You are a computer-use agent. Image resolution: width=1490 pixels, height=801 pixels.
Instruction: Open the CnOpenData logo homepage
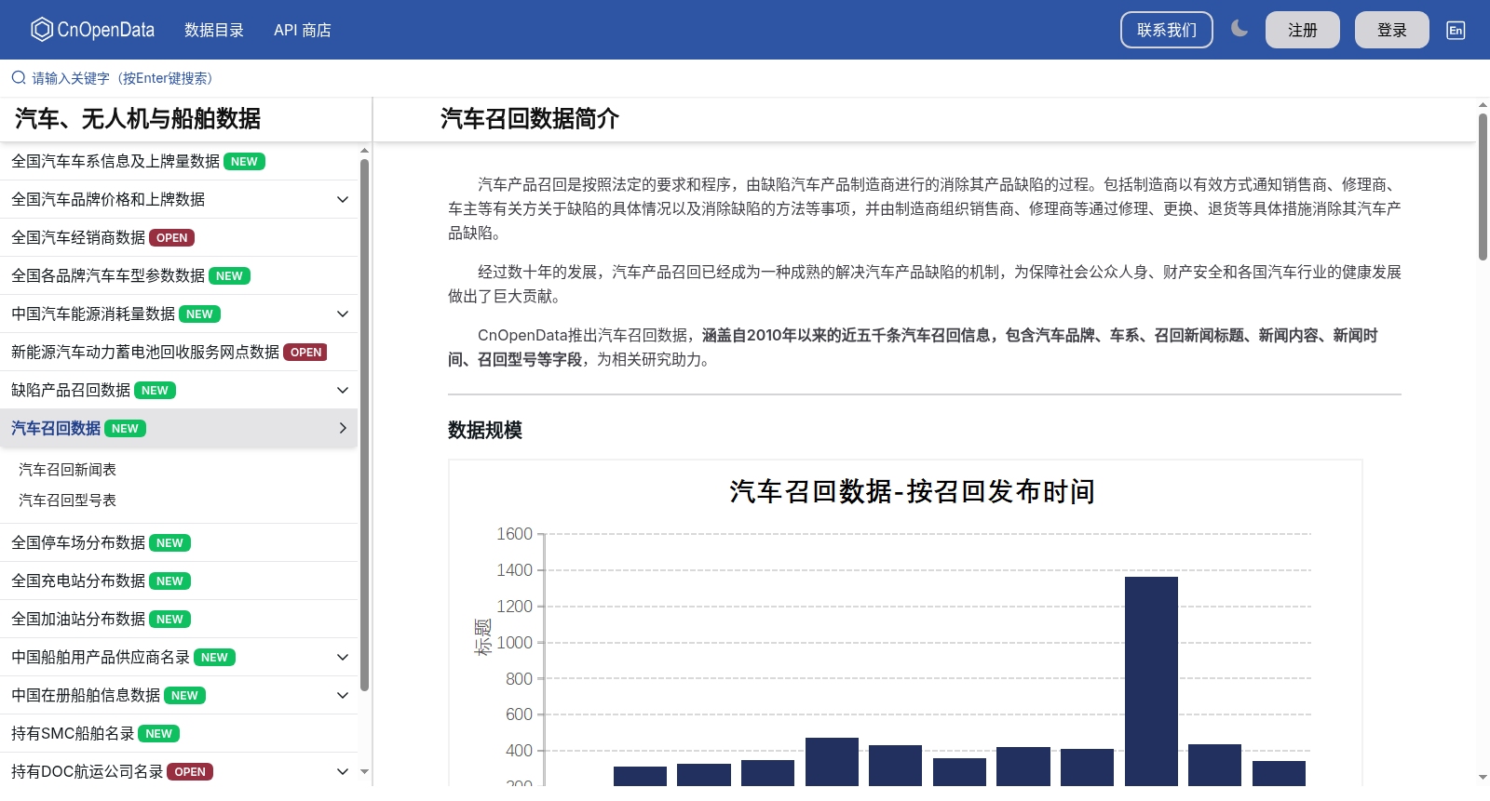click(92, 30)
